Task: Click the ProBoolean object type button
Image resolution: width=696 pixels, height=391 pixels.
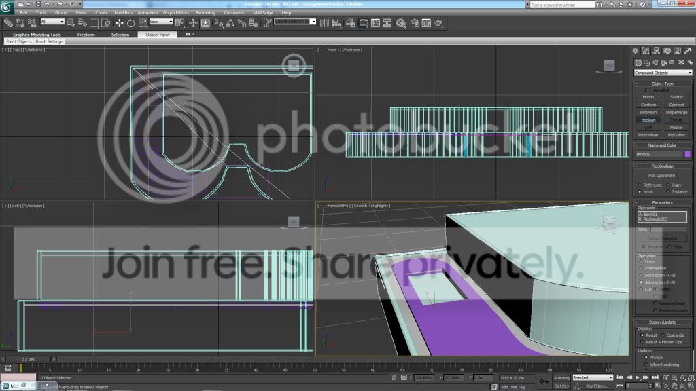Action: pyautogui.click(x=648, y=135)
